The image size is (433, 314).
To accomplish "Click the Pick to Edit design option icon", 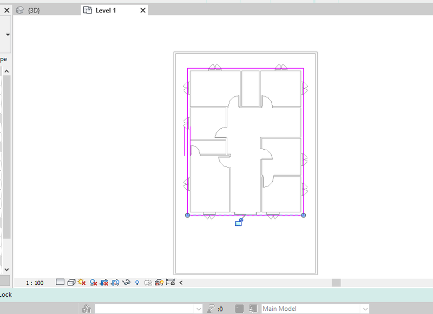I will point(253,309).
